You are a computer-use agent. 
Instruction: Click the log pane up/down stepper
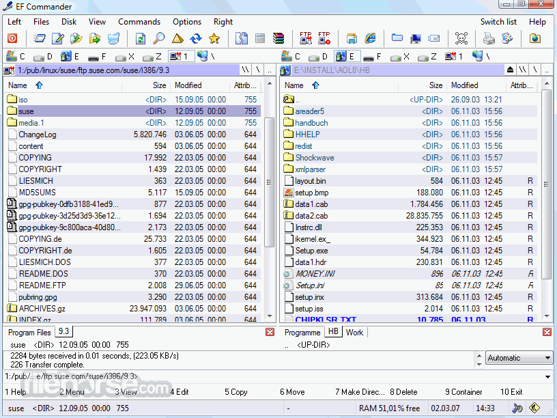pyautogui.click(x=479, y=360)
